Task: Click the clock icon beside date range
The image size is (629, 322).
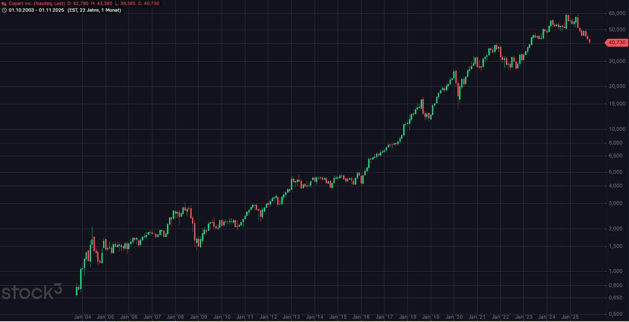Action: (4, 10)
